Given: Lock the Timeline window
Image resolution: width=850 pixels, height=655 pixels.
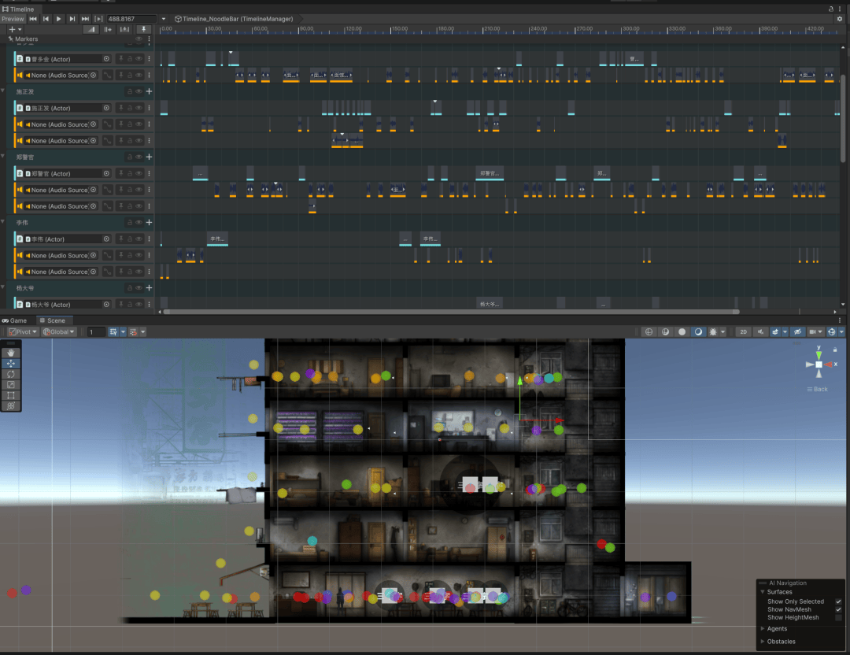Looking at the screenshot, I should (x=831, y=9).
